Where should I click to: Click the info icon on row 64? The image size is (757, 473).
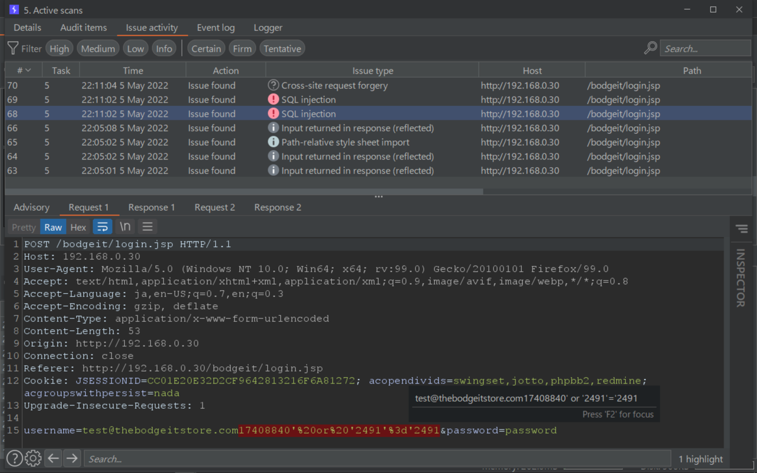click(273, 156)
